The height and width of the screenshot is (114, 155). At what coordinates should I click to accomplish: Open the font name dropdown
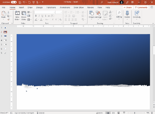coord(54,12)
